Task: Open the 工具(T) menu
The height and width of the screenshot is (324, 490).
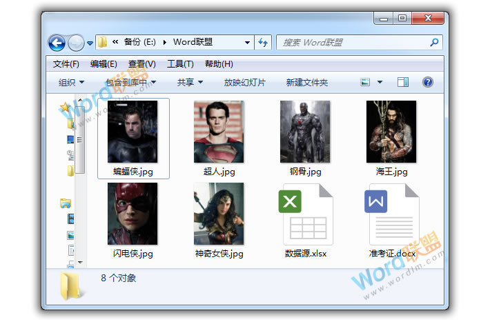Action: point(180,64)
